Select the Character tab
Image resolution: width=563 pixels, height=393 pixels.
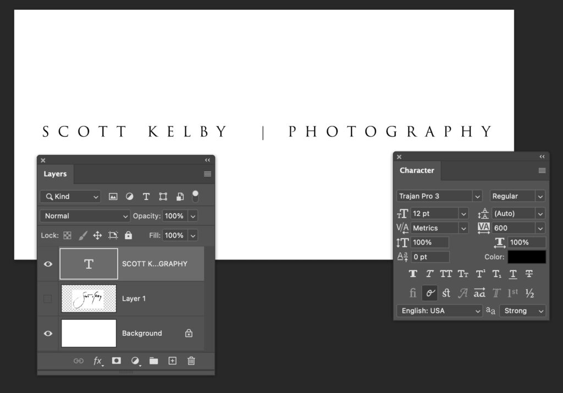click(x=417, y=170)
